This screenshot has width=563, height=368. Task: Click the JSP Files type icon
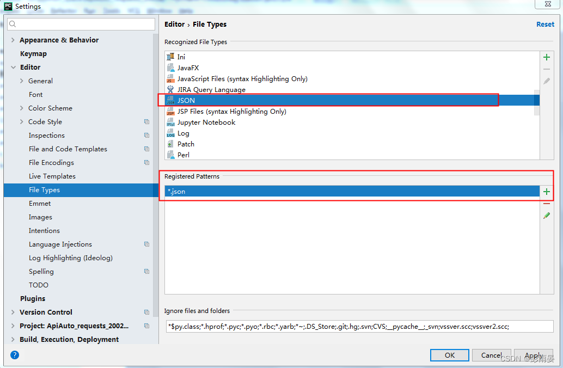point(170,111)
